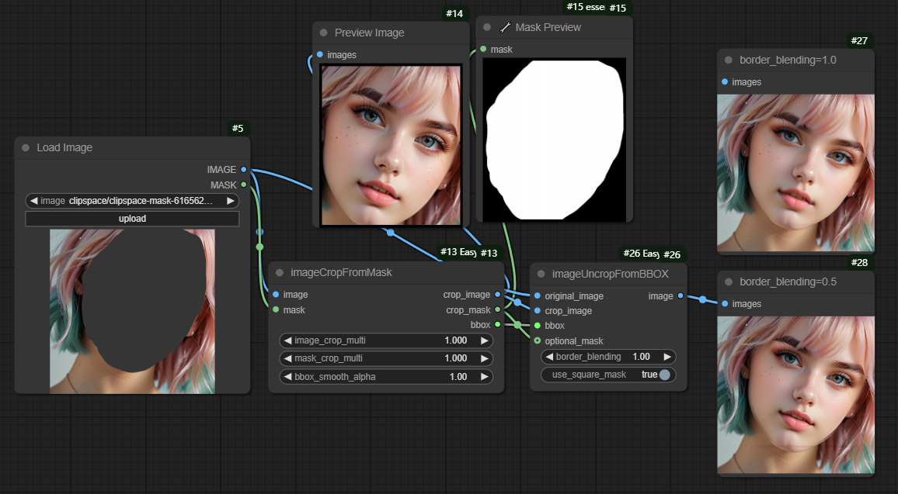The image size is (898, 494).
Task: Collapse the Preview Image node via its dot
Action: (x=324, y=33)
